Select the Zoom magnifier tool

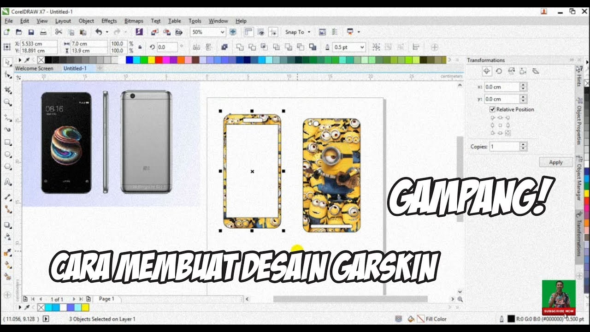click(7, 102)
